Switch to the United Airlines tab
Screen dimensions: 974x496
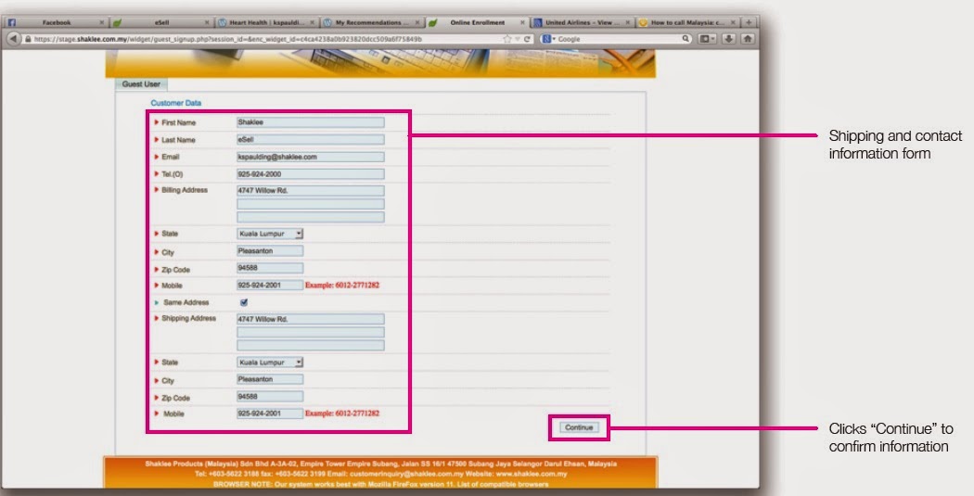click(582, 22)
